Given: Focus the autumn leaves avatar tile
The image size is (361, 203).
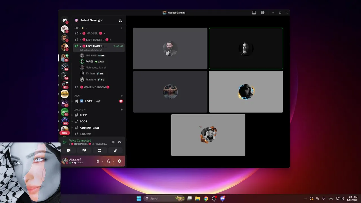Looking at the screenshot, I should click(208, 135).
